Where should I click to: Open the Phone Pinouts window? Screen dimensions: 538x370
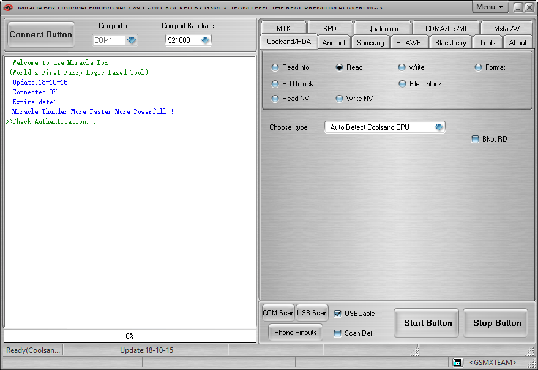296,333
